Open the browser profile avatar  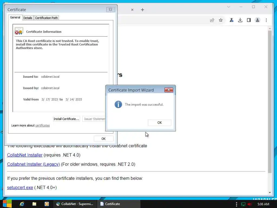coord(258,20)
